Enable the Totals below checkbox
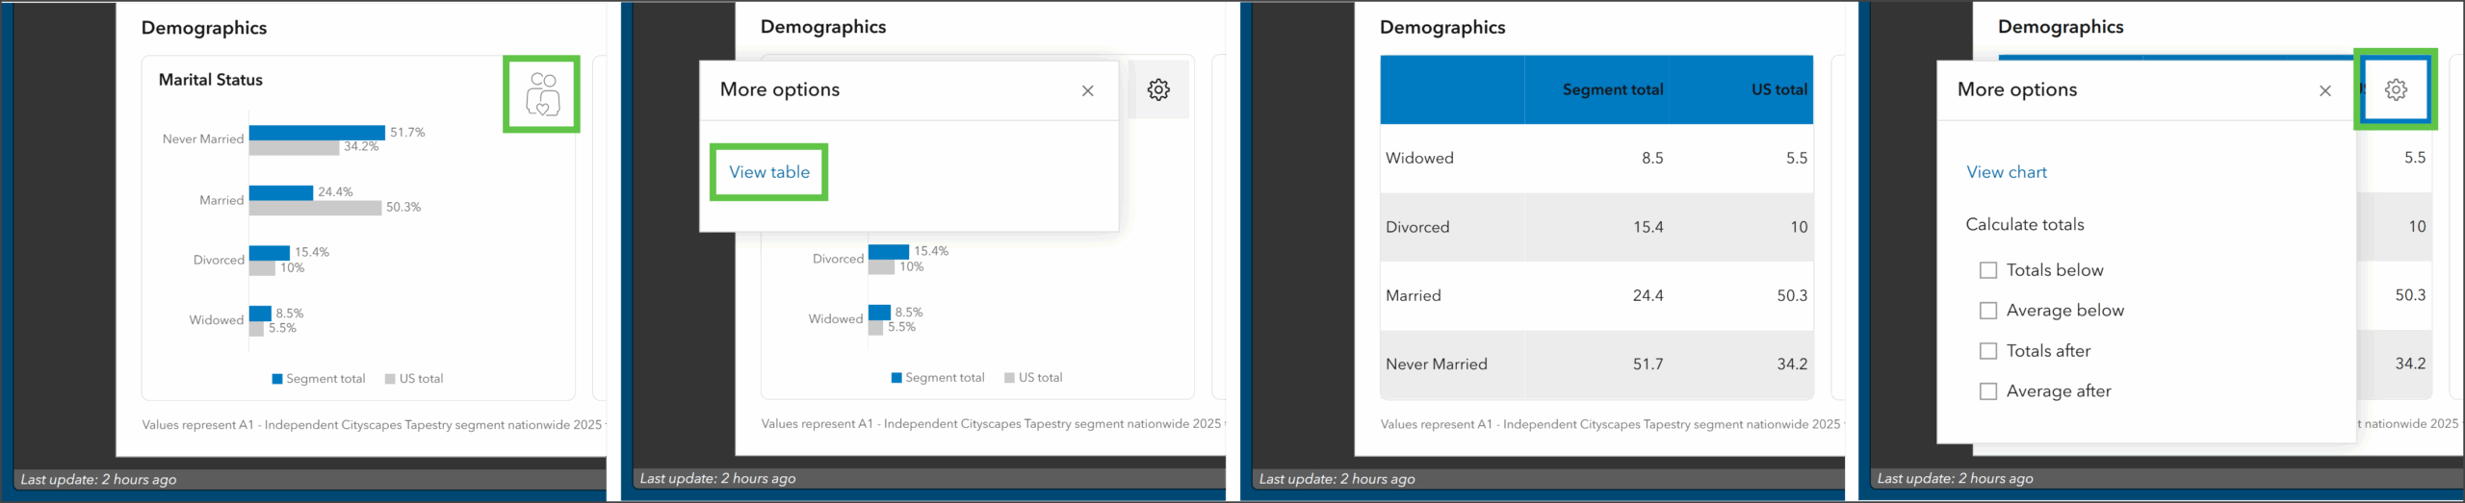Screen dimensions: 2465x503 (1987, 270)
